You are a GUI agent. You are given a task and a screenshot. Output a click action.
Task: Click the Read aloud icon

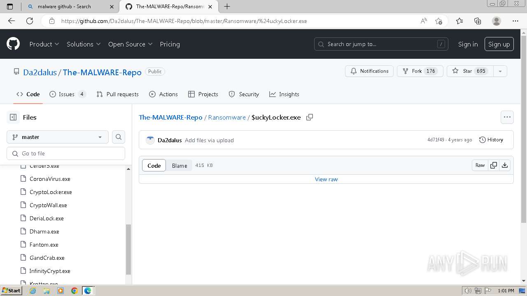(x=424, y=21)
